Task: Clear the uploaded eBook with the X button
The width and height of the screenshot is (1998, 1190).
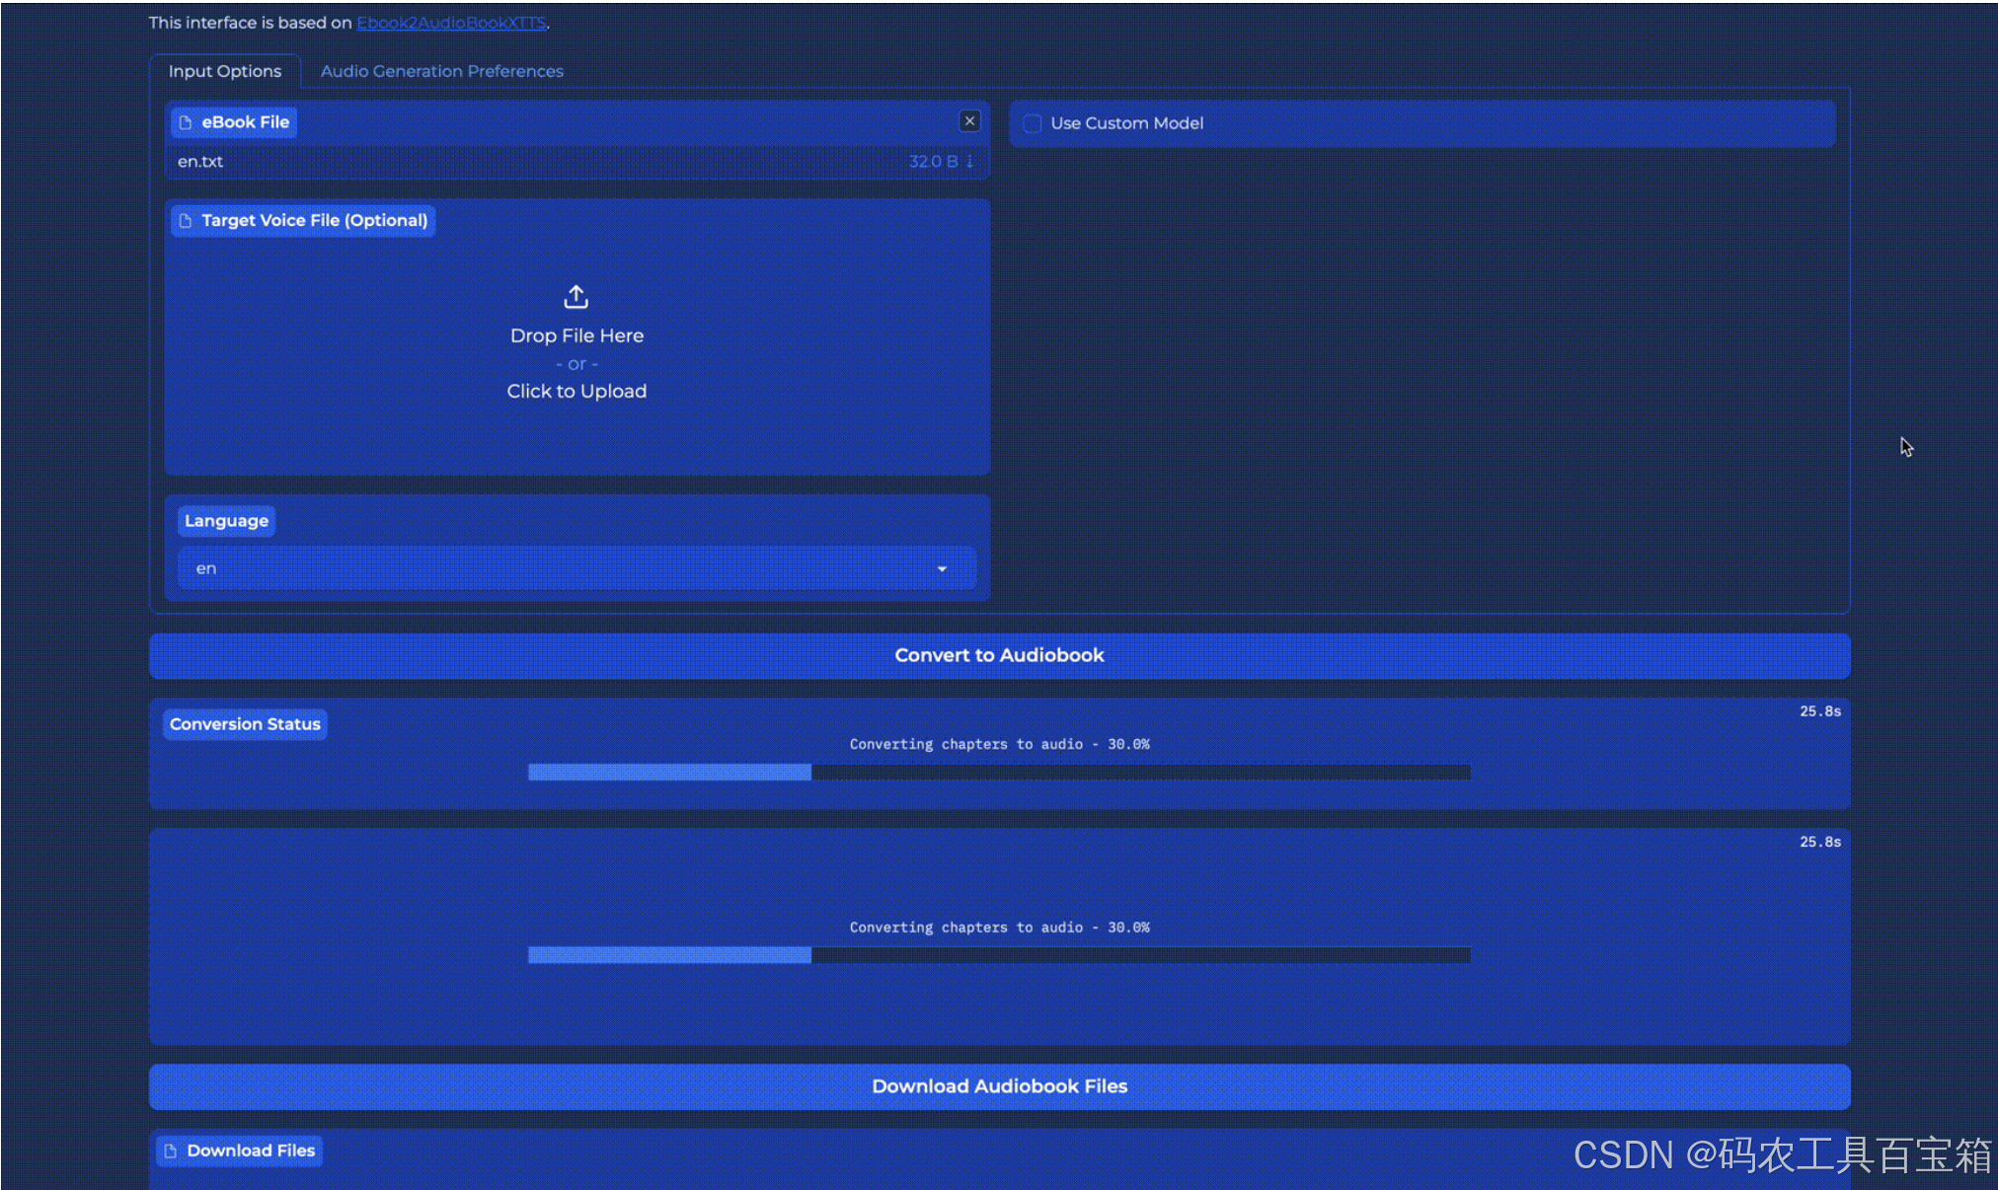Action: point(969,120)
